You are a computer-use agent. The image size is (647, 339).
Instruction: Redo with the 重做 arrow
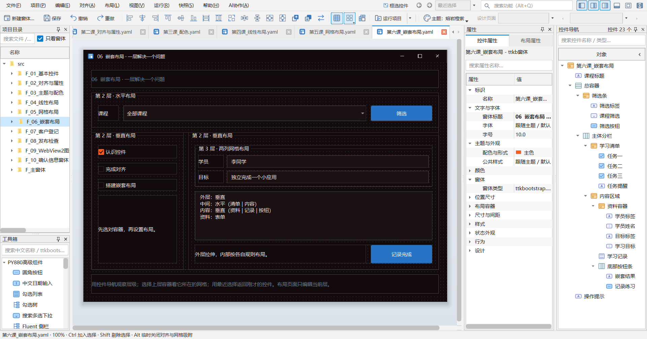(x=106, y=18)
